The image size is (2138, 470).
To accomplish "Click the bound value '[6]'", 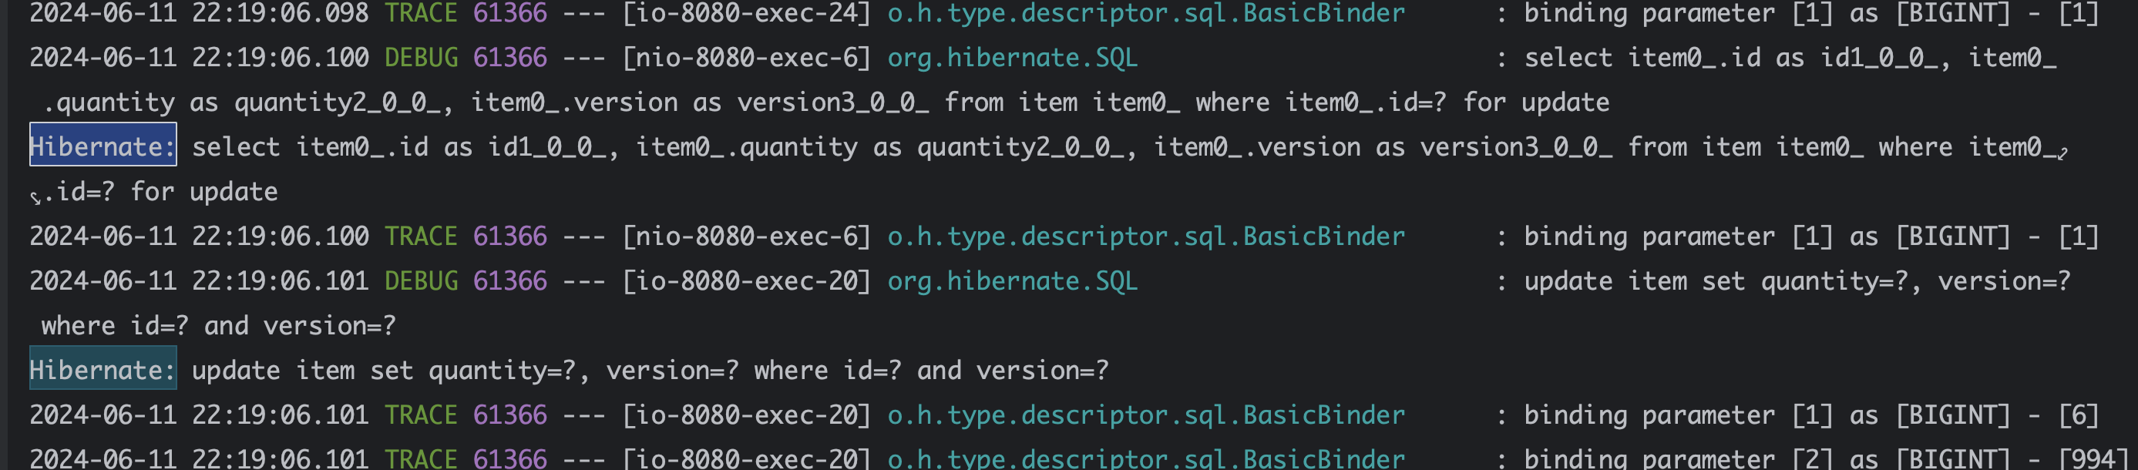I will click(x=2078, y=415).
